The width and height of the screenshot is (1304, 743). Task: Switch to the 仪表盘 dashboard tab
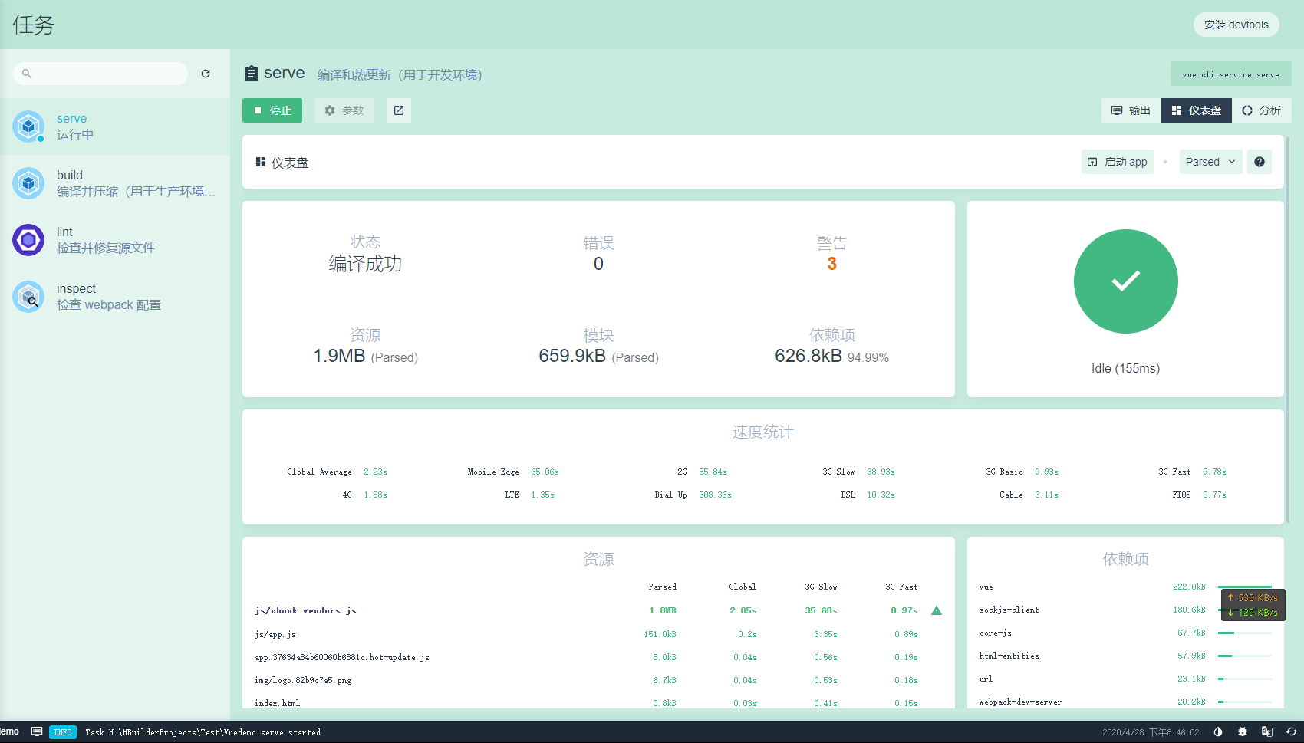1197,110
